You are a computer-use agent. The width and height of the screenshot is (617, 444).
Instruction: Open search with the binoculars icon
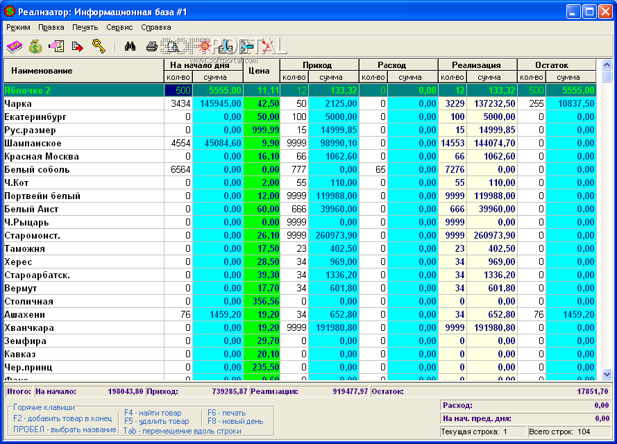[x=129, y=46]
